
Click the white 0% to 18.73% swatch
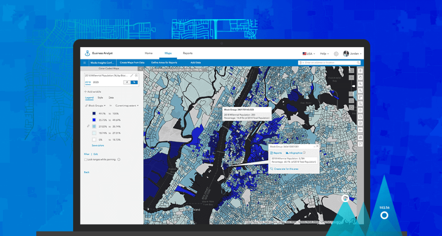click(x=94, y=140)
